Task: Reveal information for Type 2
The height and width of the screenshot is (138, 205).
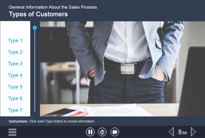Action: point(15,52)
